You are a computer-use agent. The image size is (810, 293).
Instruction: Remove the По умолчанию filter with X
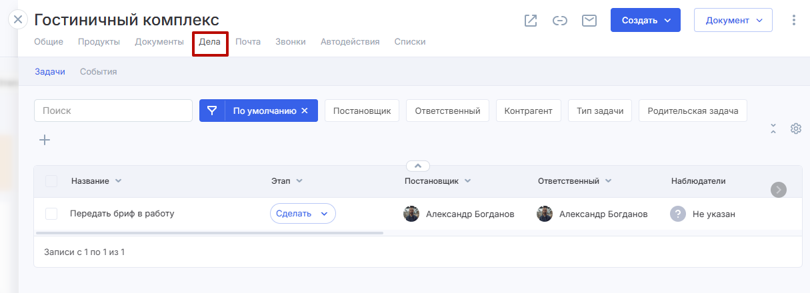tap(305, 111)
